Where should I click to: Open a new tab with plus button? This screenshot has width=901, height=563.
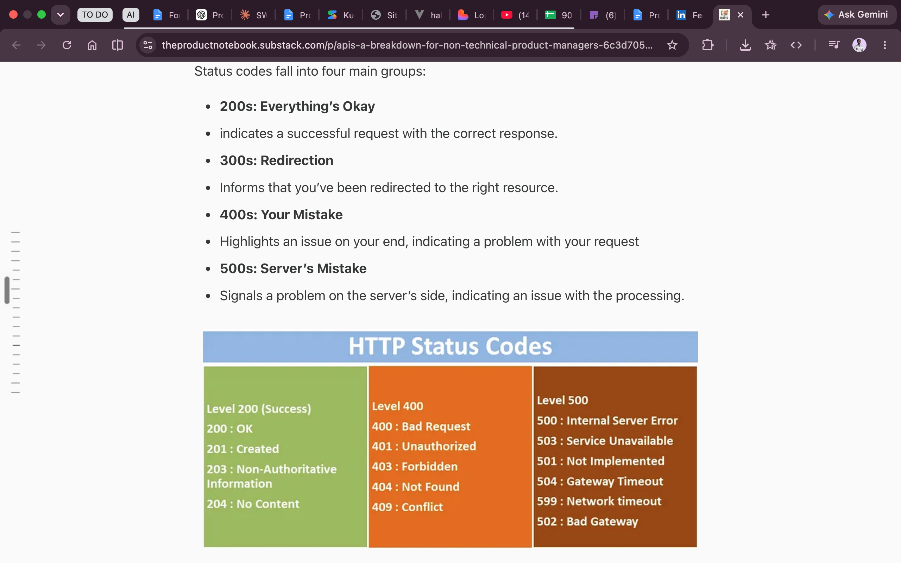click(765, 15)
